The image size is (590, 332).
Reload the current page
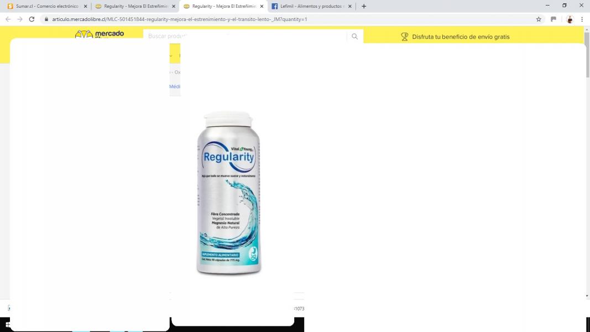[32, 19]
